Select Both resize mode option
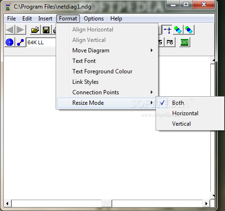 (x=190, y=103)
